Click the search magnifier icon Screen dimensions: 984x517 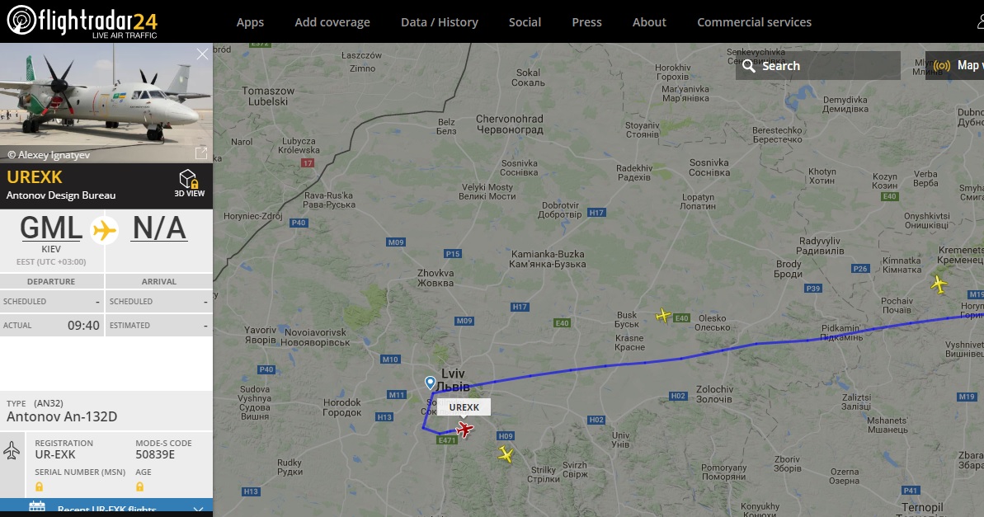click(749, 66)
